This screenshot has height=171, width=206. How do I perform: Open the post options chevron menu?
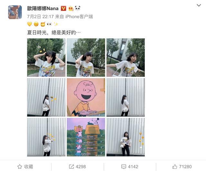(x=199, y=5)
